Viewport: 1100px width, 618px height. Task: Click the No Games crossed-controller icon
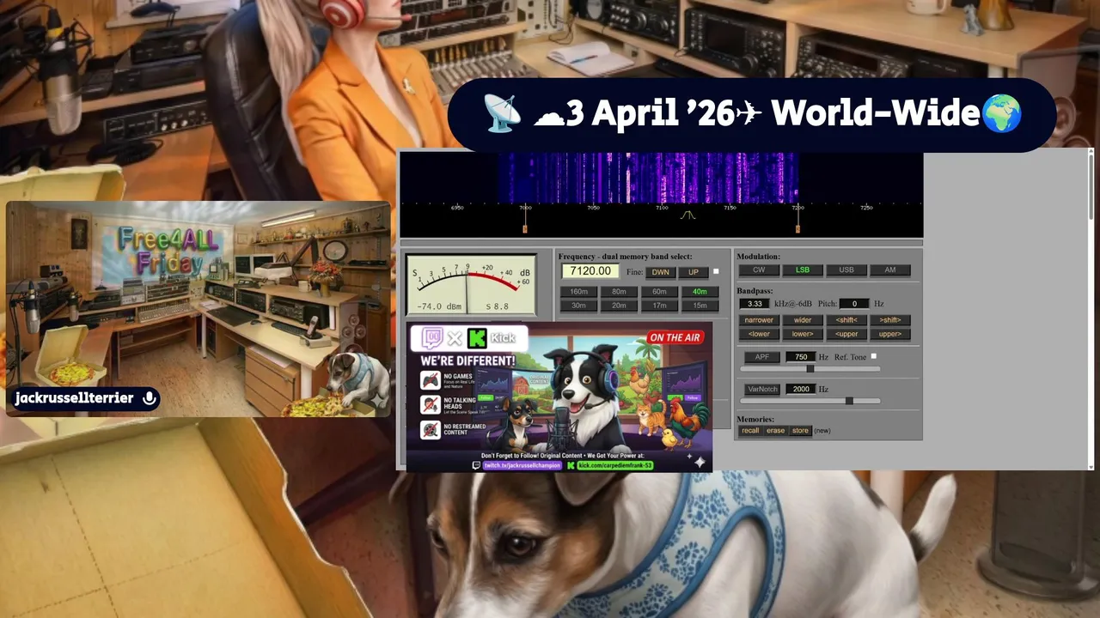(x=431, y=379)
